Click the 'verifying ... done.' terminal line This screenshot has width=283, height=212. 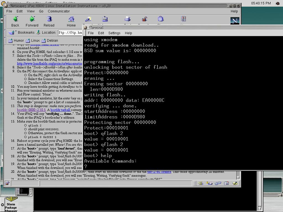tap(110, 106)
